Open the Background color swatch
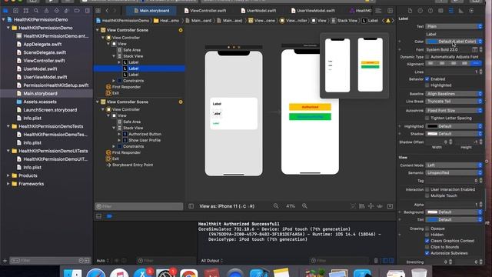 [432, 212]
